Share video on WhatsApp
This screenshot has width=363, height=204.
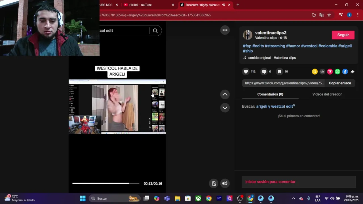click(x=337, y=72)
